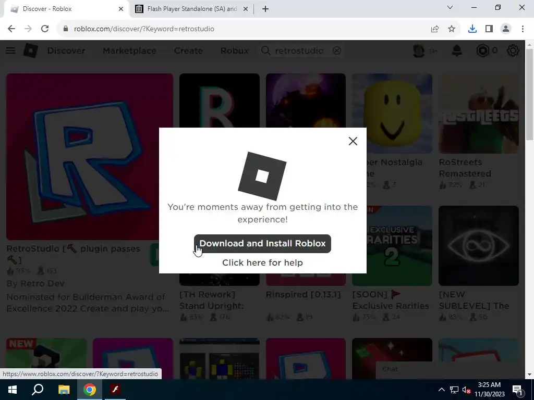534x400 pixels.
Task: Open a new browser tab
Action: [265, 9]
